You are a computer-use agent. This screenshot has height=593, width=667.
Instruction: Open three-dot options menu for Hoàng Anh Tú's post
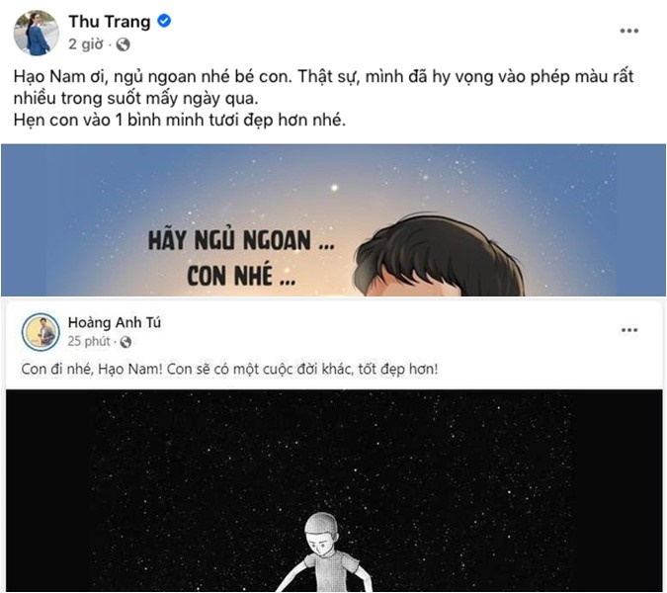(x=629, y=330)
